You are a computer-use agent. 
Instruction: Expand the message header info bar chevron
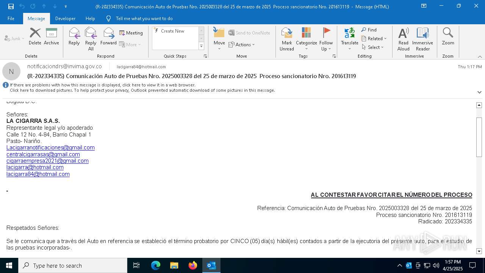tap(479, 92)
